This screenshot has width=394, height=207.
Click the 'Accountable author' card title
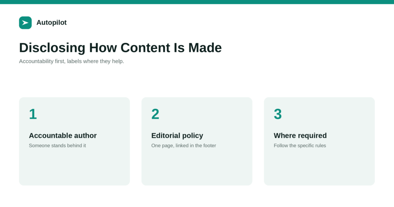pos(63,135)
